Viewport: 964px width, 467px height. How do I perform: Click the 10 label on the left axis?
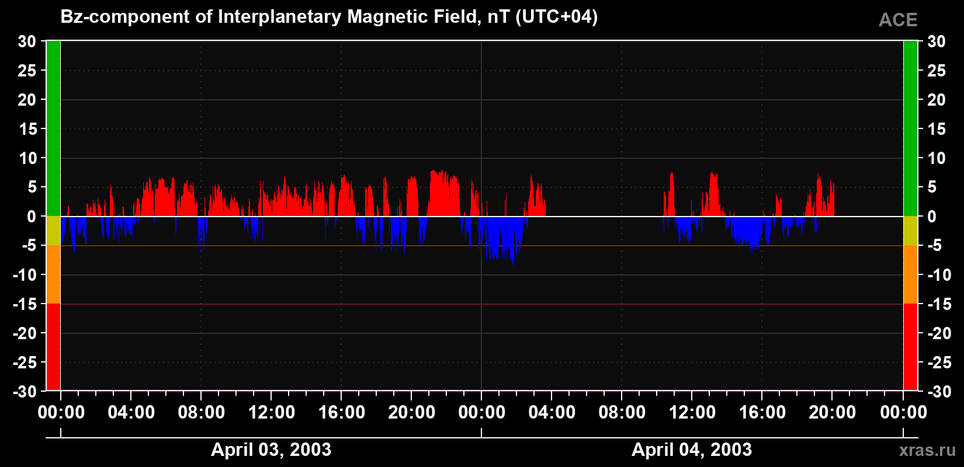[27, 158]
